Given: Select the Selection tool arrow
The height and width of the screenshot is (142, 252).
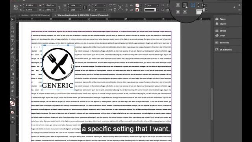Looking at the screenshot, I should [12, 19].
